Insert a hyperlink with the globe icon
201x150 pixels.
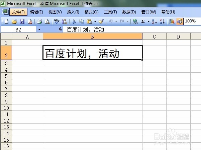coord(135,21)
